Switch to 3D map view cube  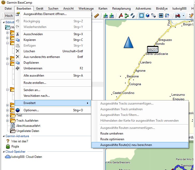[x=148, y=16]
